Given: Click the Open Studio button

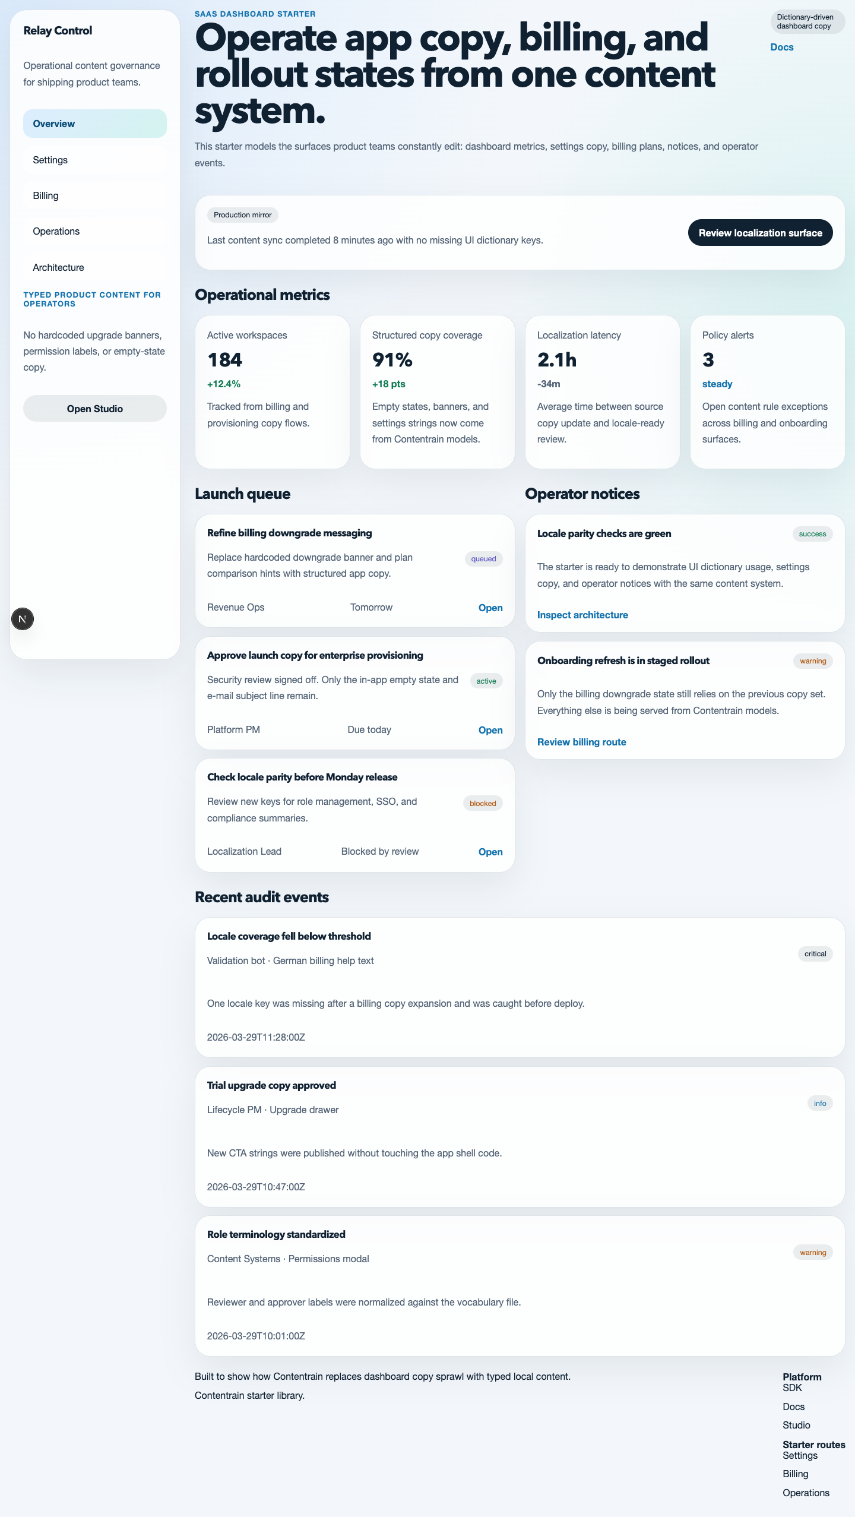Looking at the screenshot, I should (x=95, y=409).
